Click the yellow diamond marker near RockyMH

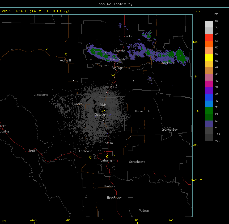pyautogui.click(x=66, y=54)
